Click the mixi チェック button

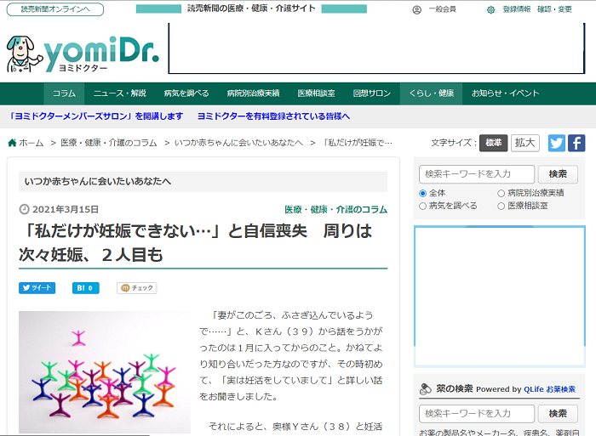click(136, 288)
